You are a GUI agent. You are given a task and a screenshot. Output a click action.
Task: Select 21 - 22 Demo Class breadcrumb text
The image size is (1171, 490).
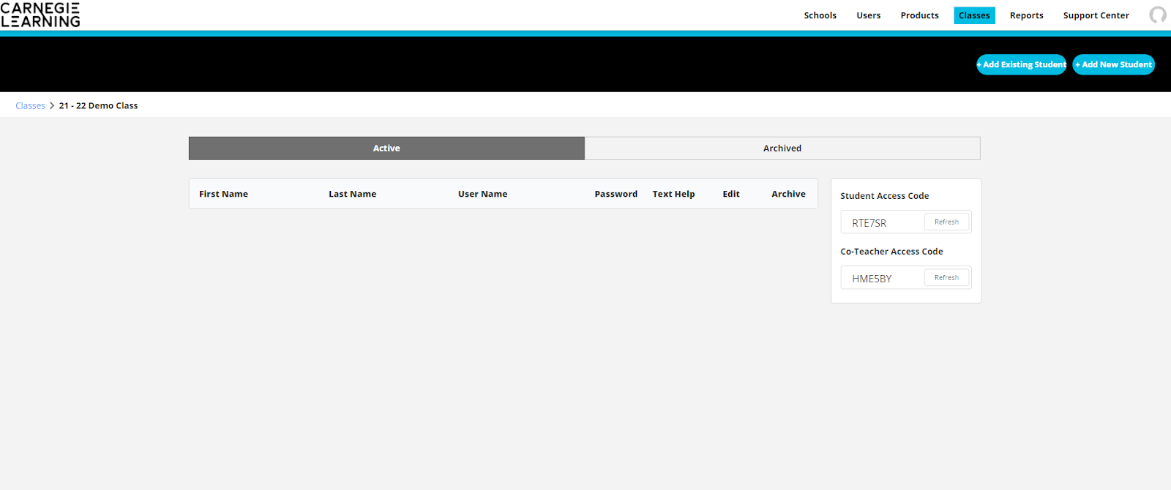[98, 105]
